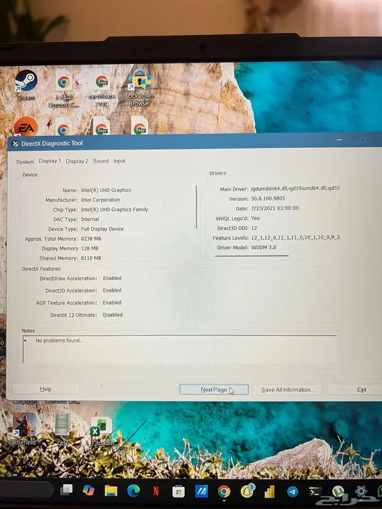The width and height of the screenshot is (382, 509).
Task: Open File Explorer from the taskbar
Action: [111, 490]
